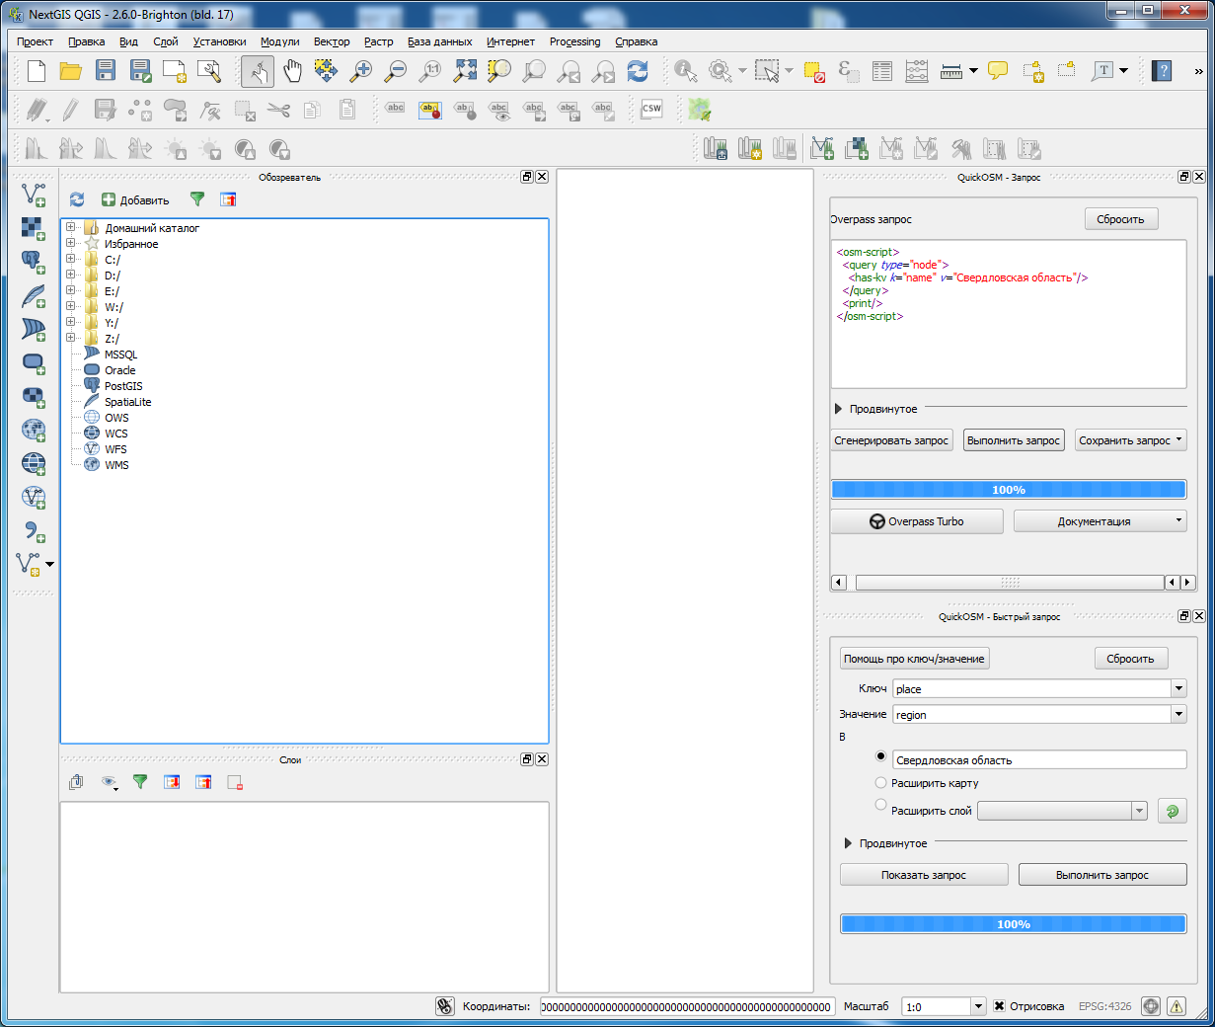Viewport: 1215px width, 1027px height.
Task: Click Выполнить запрос in Overpass query panel
Action: [x=1014, y=440]
